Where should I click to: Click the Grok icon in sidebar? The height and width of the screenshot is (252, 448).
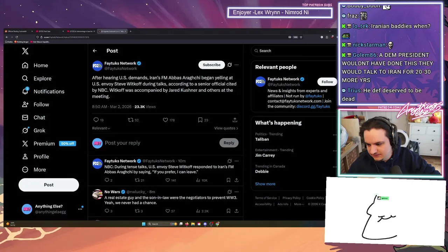[25, 130]
